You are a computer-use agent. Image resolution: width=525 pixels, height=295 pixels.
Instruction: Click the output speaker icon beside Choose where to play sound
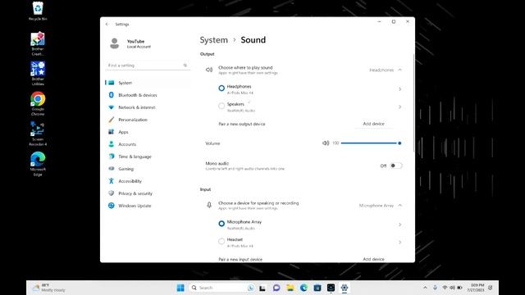[209, 70]
